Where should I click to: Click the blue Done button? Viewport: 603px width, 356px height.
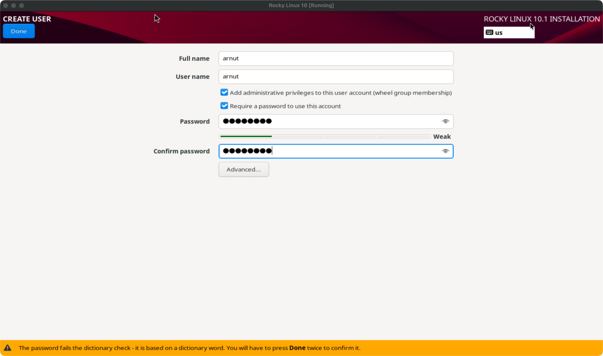pos(19,31)
